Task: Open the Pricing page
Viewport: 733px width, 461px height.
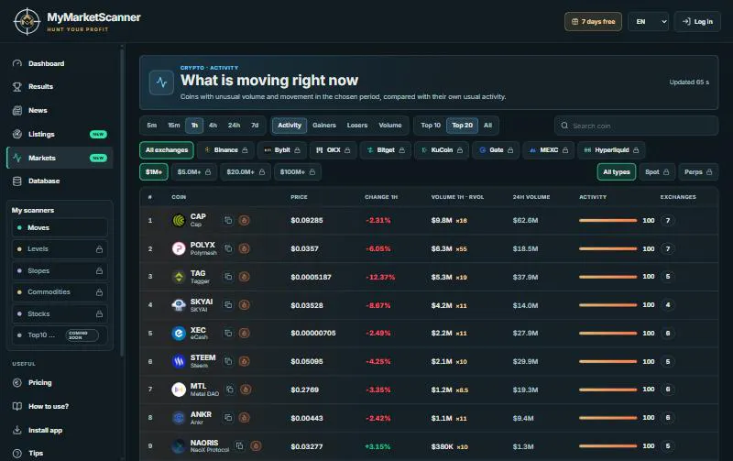Action: tap(60, 383)
